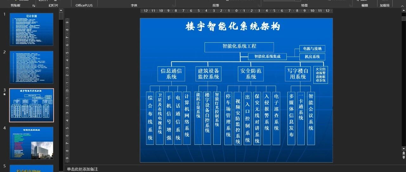Select the 卫星及有线电视系统 vertical box

pyautogui.click(x=160, y=118)
